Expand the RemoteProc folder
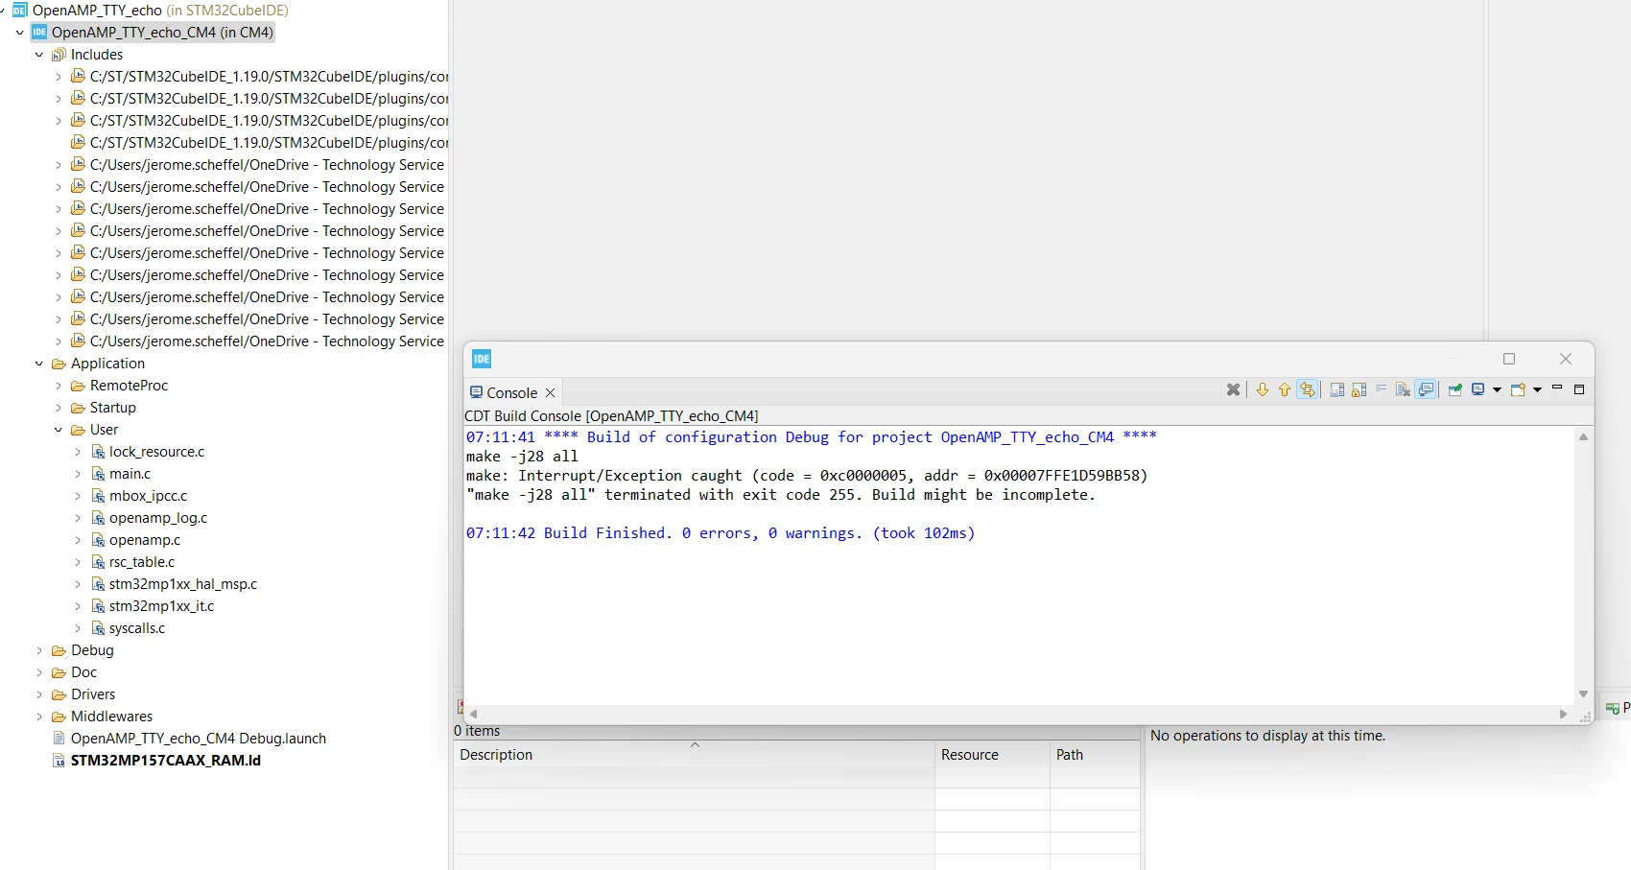 58,386
